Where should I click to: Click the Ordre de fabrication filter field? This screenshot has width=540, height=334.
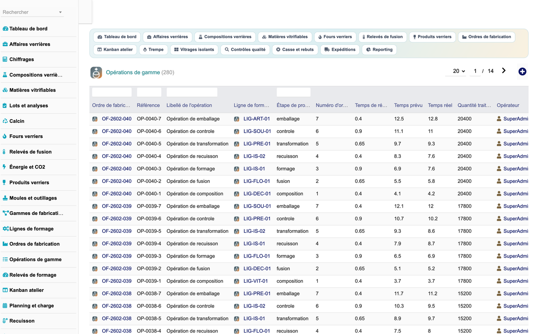112,92
